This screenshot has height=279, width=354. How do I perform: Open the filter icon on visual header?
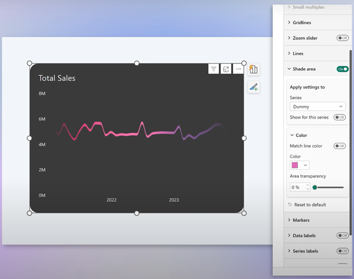(213, 69)
